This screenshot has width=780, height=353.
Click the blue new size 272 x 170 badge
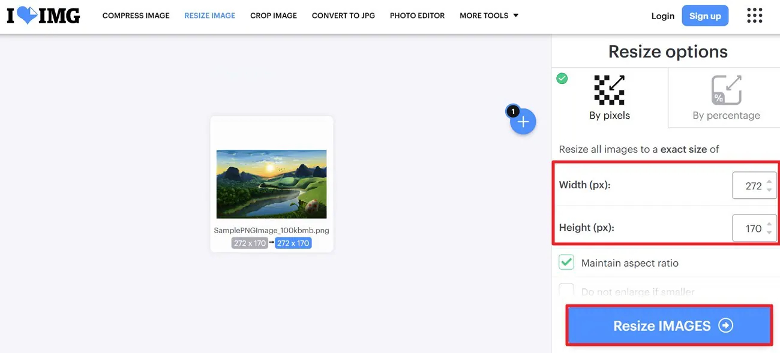pyautogui.click(x=293, y=243)
